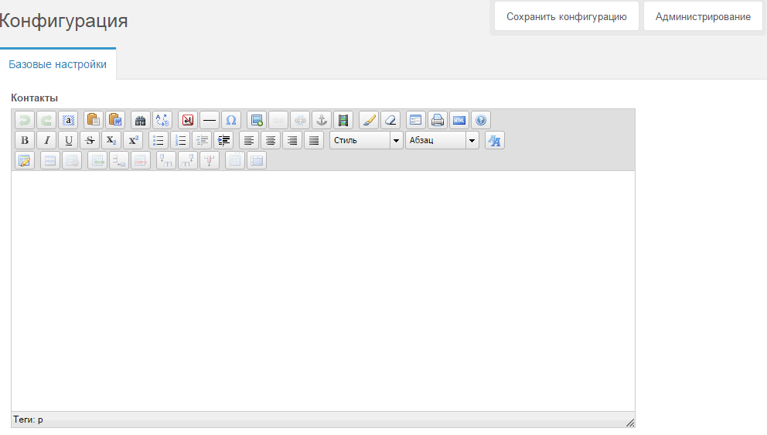Open editor help with the question mark icon
This screenshot has height=435, width=767.
click(480, 120)
